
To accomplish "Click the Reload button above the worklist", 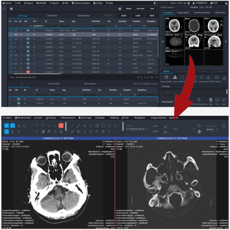I will [129, 9].
